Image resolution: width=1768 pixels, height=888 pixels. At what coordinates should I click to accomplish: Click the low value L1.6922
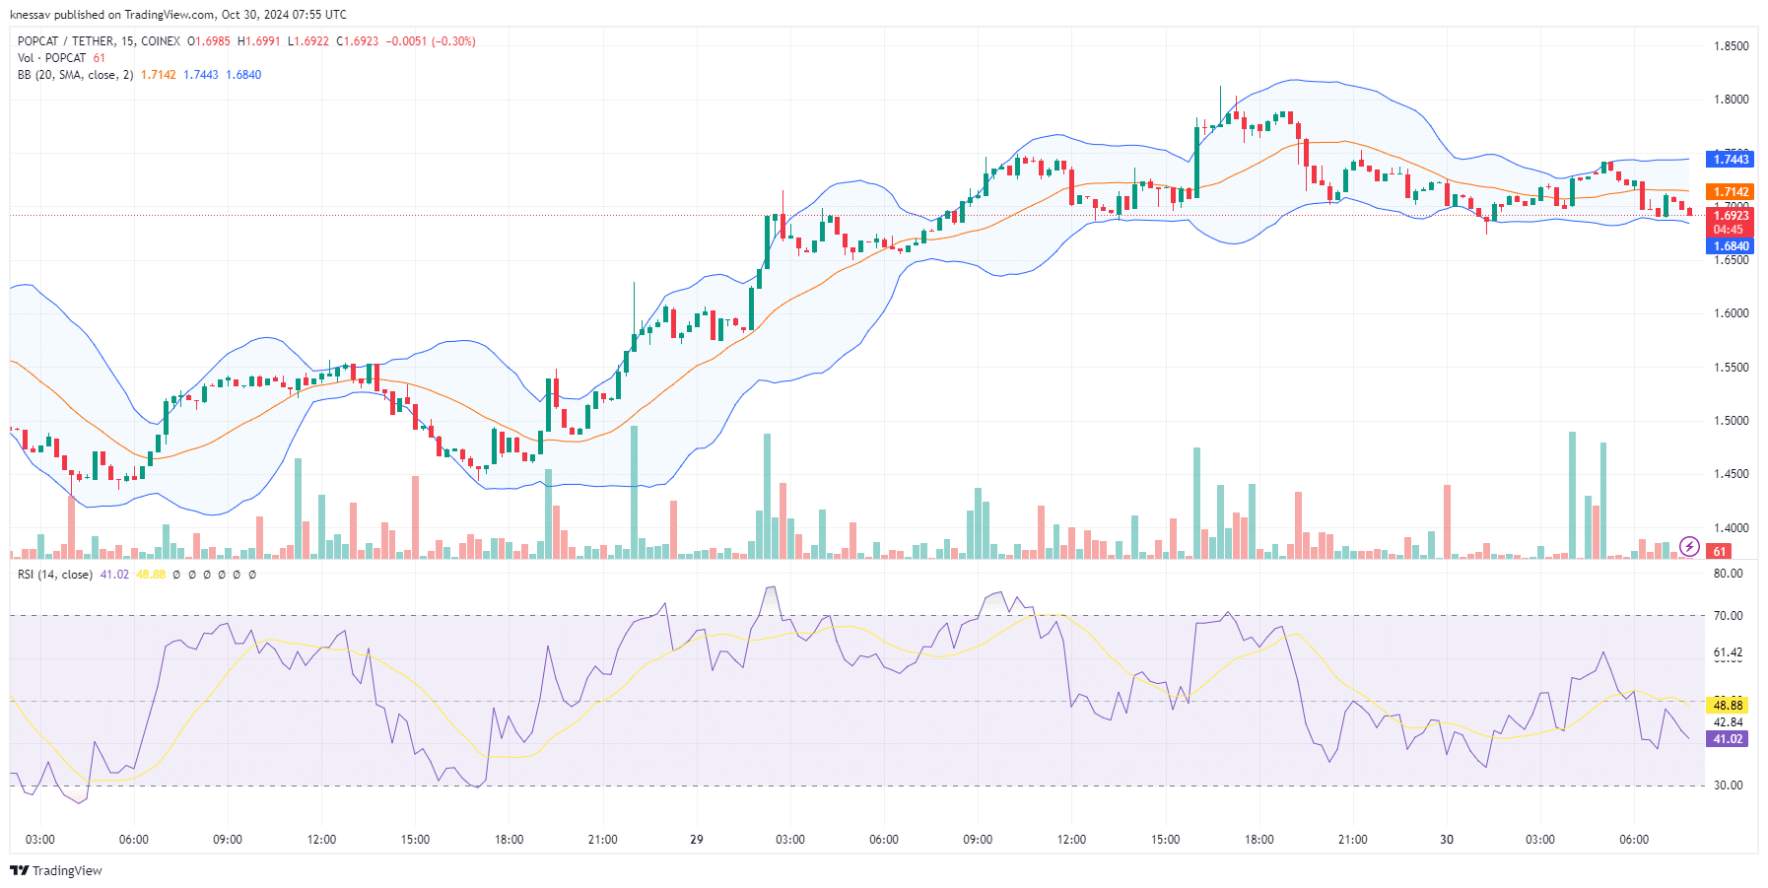[x=308, y=41]
